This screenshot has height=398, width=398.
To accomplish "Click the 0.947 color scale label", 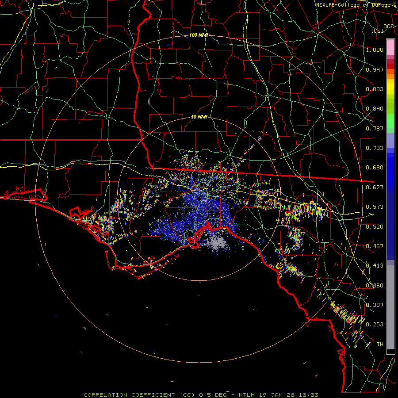I will click(x=375, y=69).
